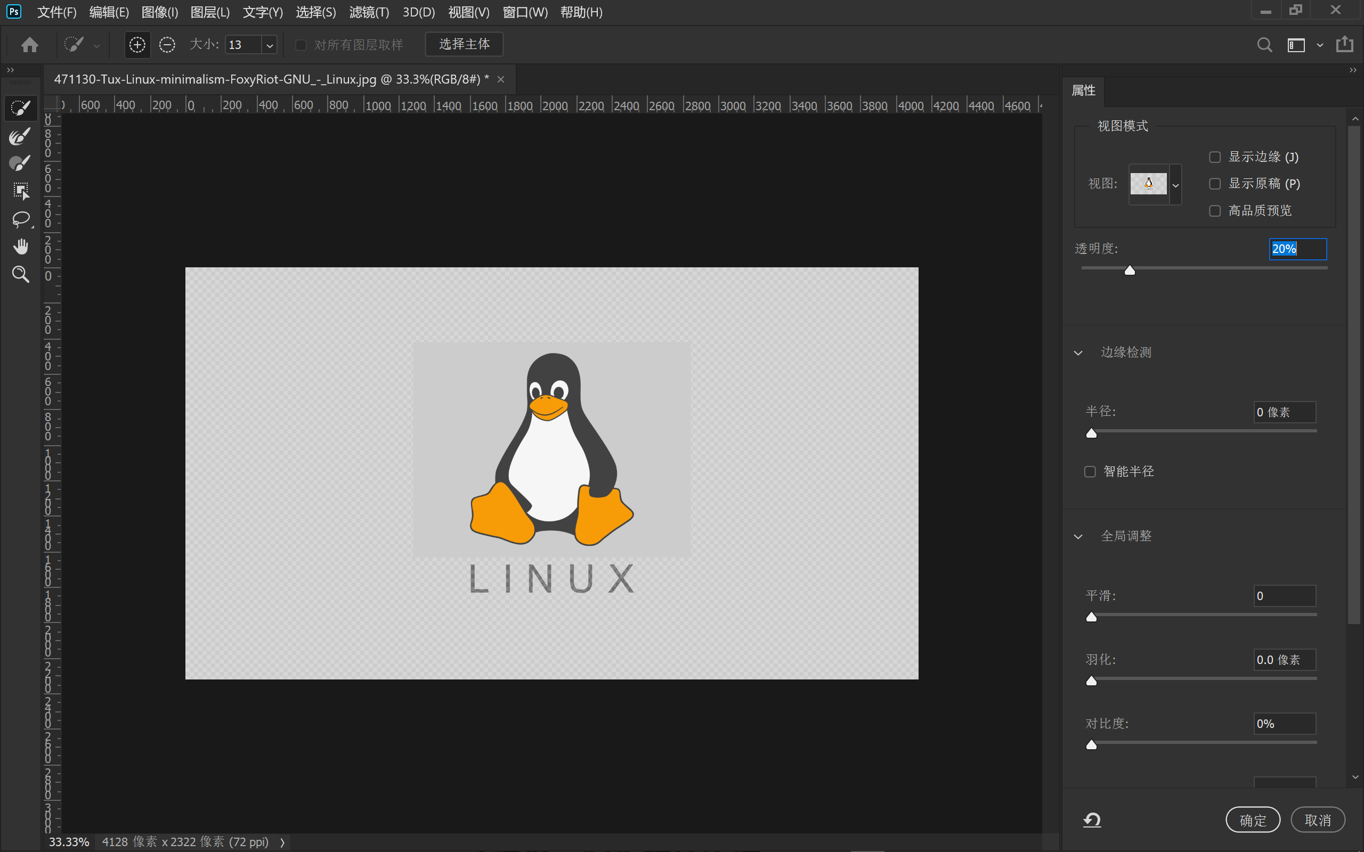Open the 图层(L) menu

click(210, 12)
